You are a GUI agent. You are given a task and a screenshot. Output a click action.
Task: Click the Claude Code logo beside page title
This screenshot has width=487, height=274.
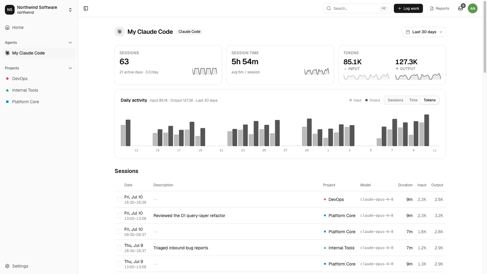[119, 32]
